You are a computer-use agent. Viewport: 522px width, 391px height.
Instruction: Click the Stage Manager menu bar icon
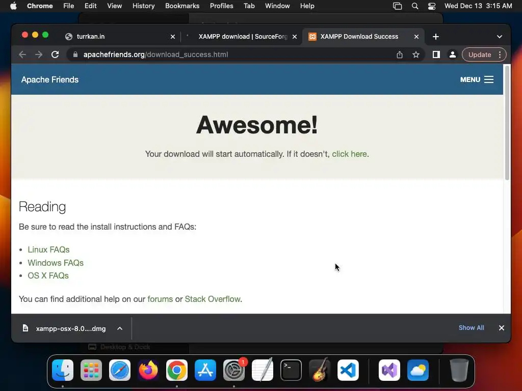click(x=397, y=6)
